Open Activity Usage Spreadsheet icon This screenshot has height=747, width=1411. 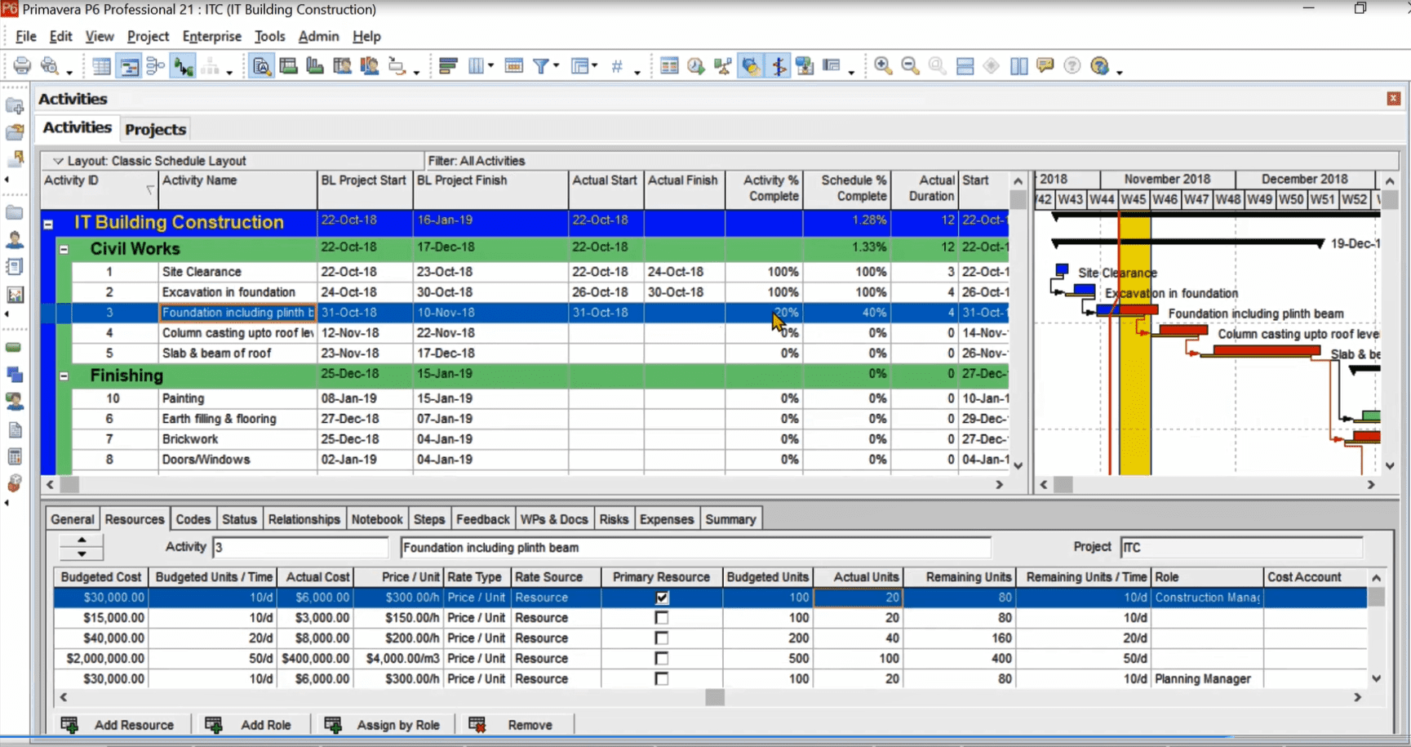tap(288, 66)
